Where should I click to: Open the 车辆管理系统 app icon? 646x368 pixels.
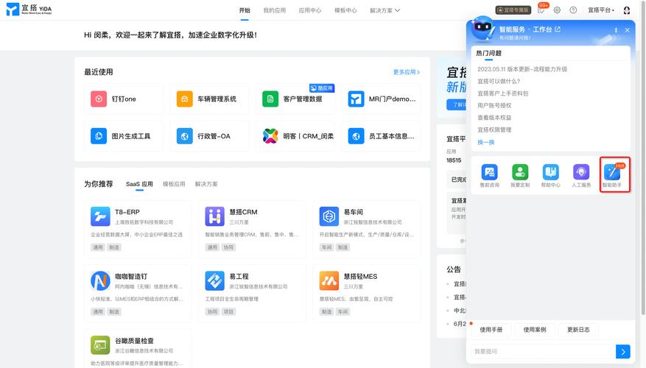[x=185, y=99]
